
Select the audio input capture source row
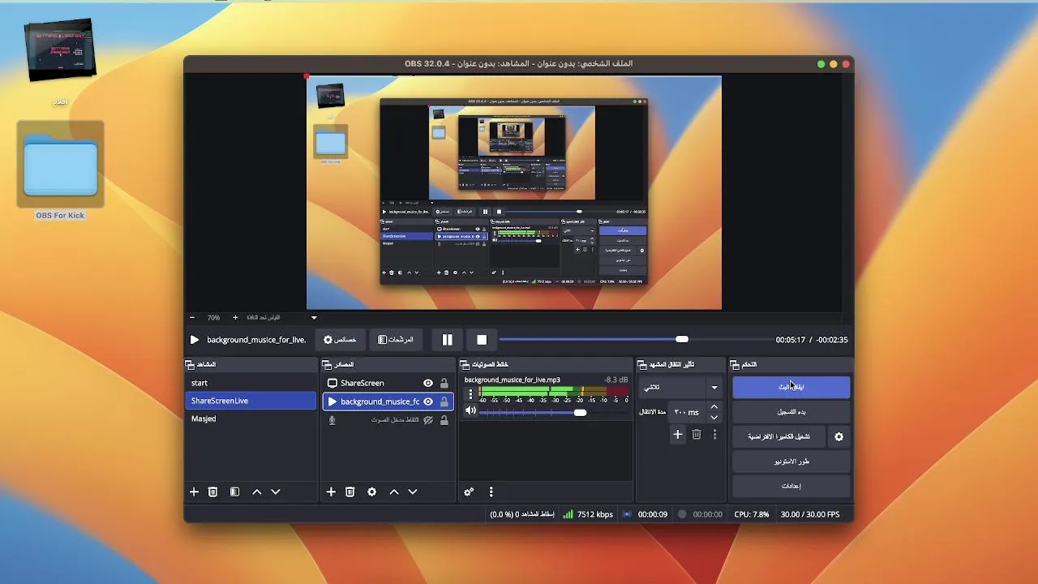pos(388,420)
